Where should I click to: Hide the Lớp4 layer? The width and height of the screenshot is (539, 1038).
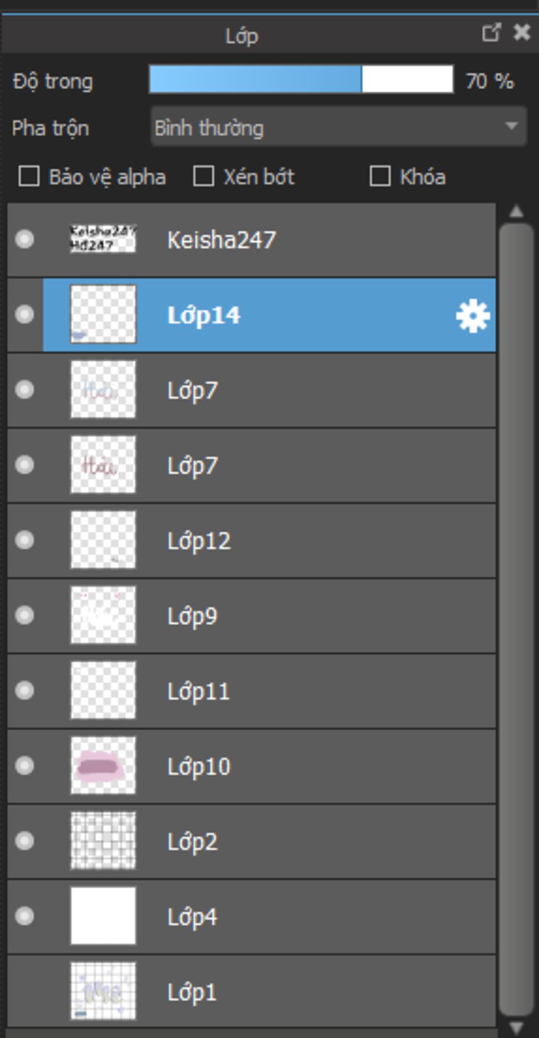point(25,916)
